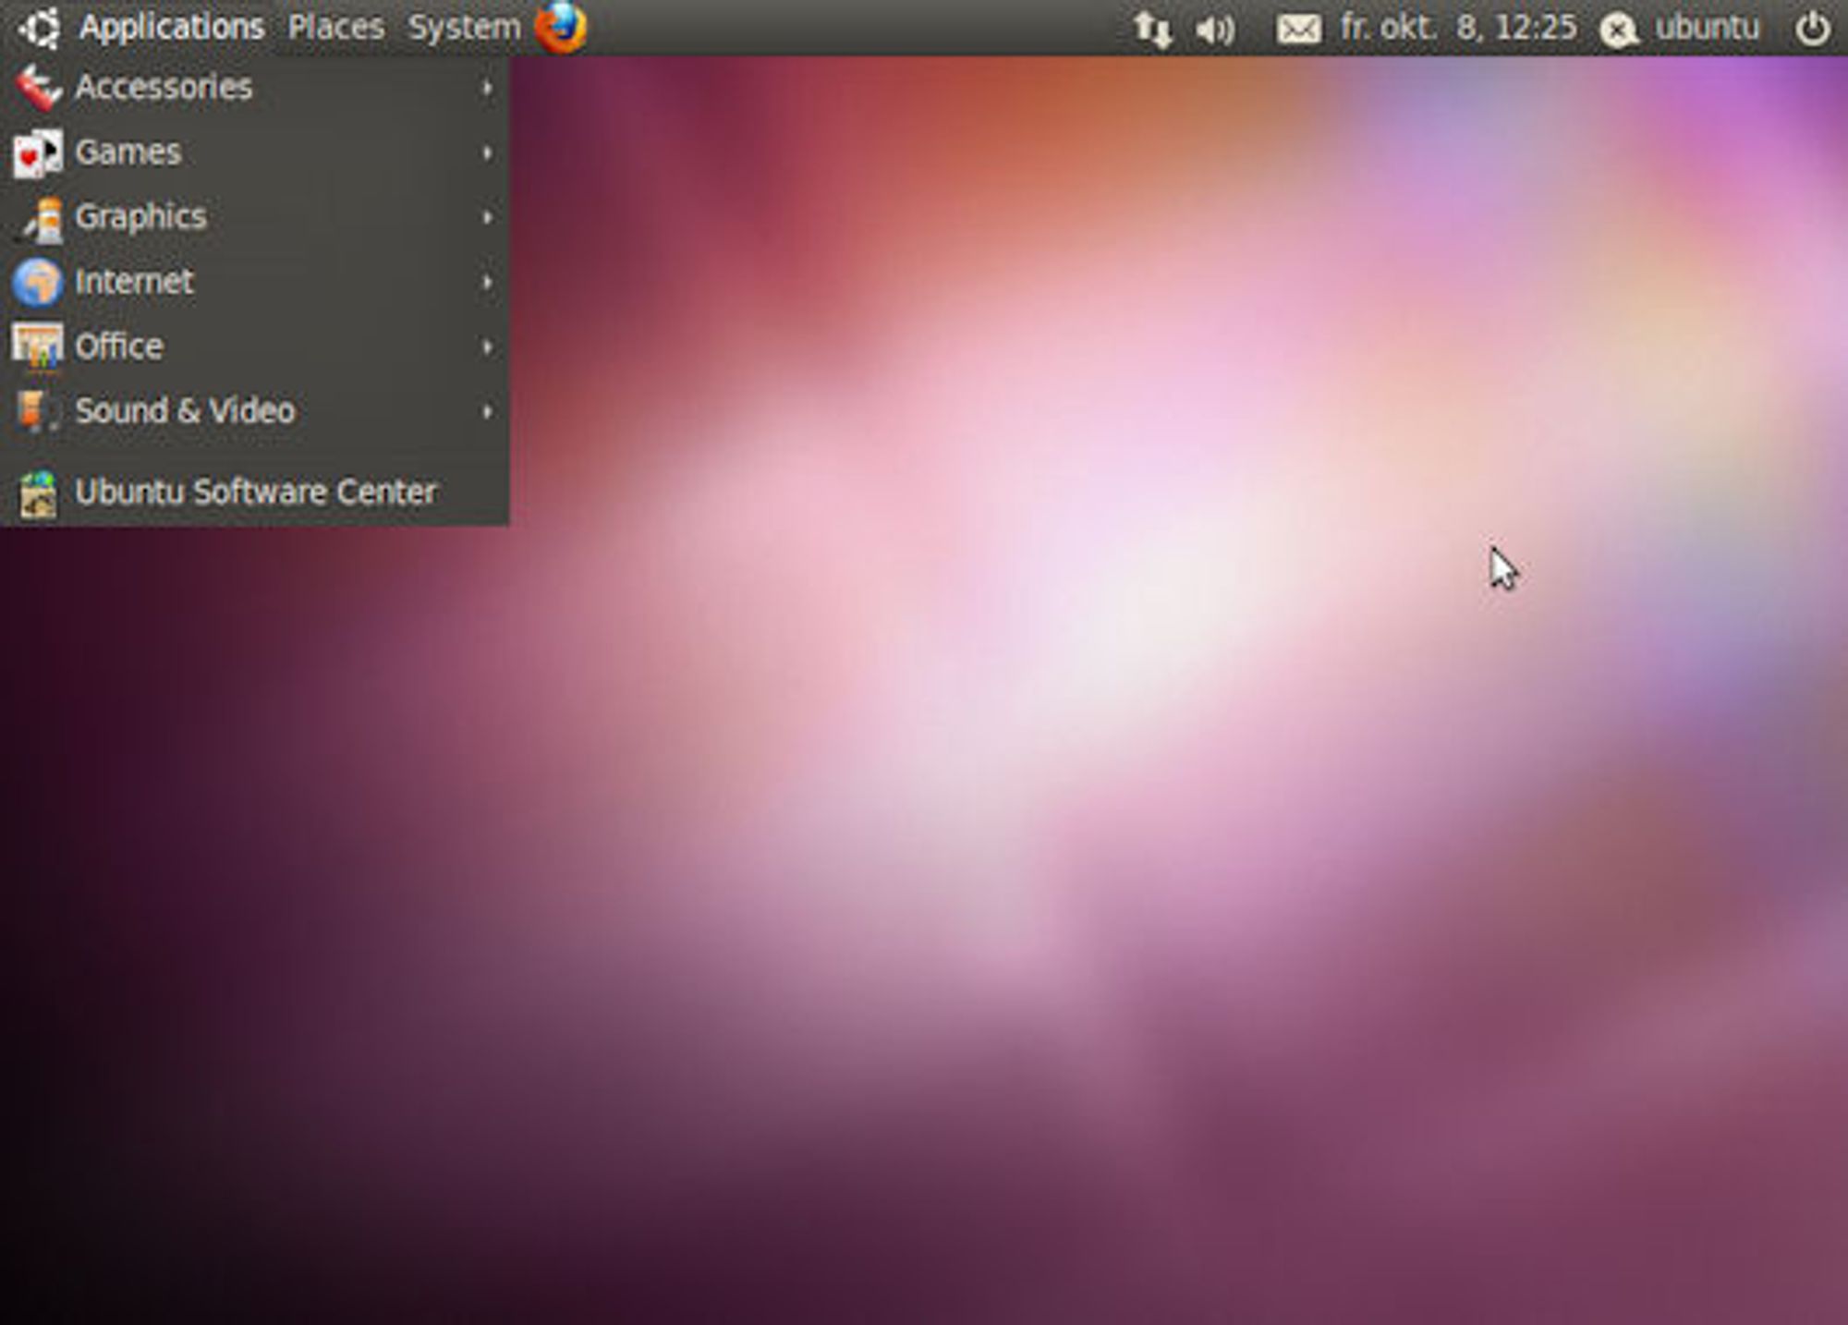Select the Sound & Video menu entry
This screenshot has width=1848, height=1325.
[254, 411]
